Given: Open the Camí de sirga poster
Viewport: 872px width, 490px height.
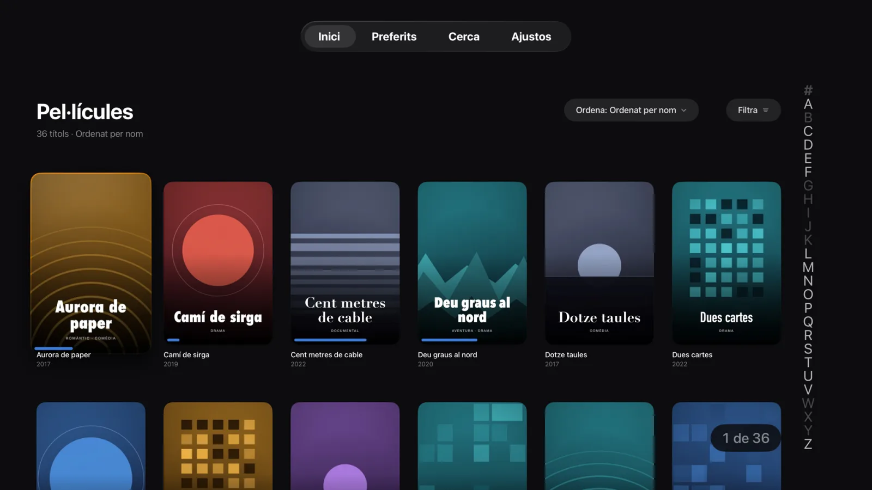Looking at the screenshot, I should [218, 263].
